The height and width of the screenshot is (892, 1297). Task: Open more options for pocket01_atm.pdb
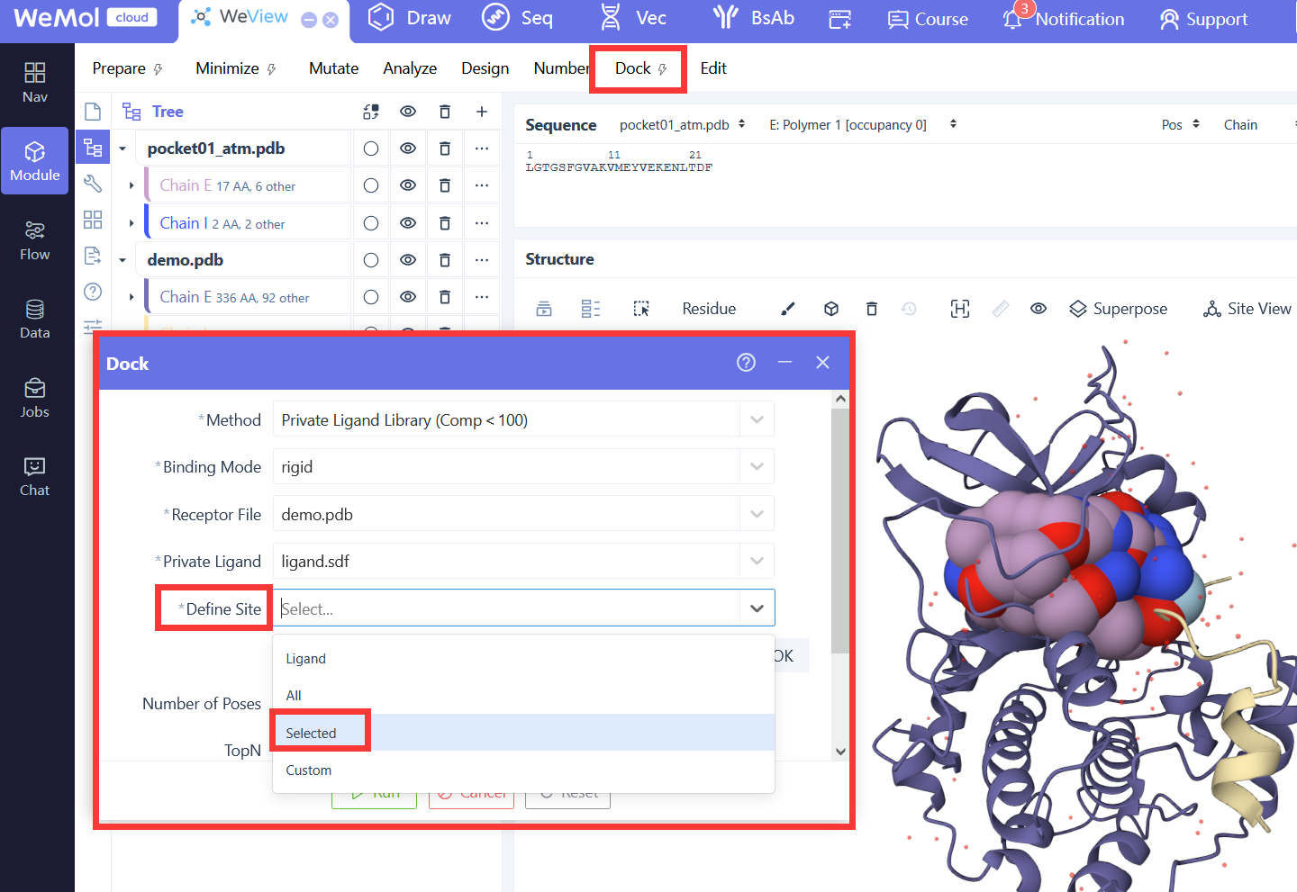(482, 149)
